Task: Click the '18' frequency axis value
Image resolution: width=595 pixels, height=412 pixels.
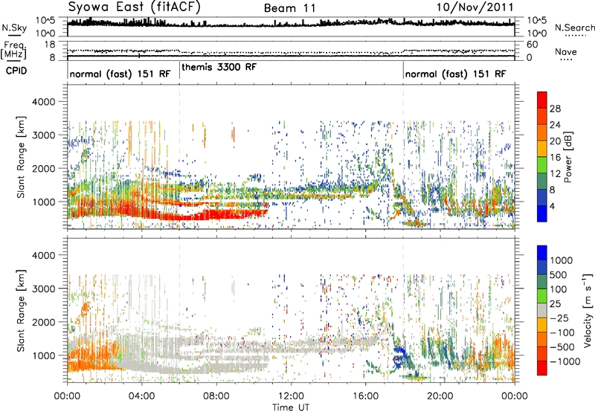Action: 50,45
